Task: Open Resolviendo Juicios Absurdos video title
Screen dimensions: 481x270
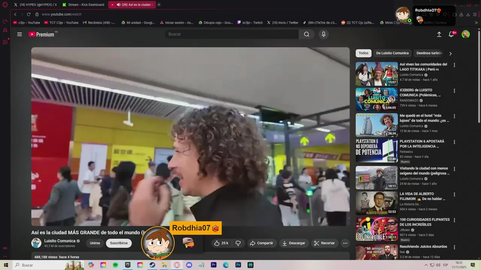Action: click(423, 247)
